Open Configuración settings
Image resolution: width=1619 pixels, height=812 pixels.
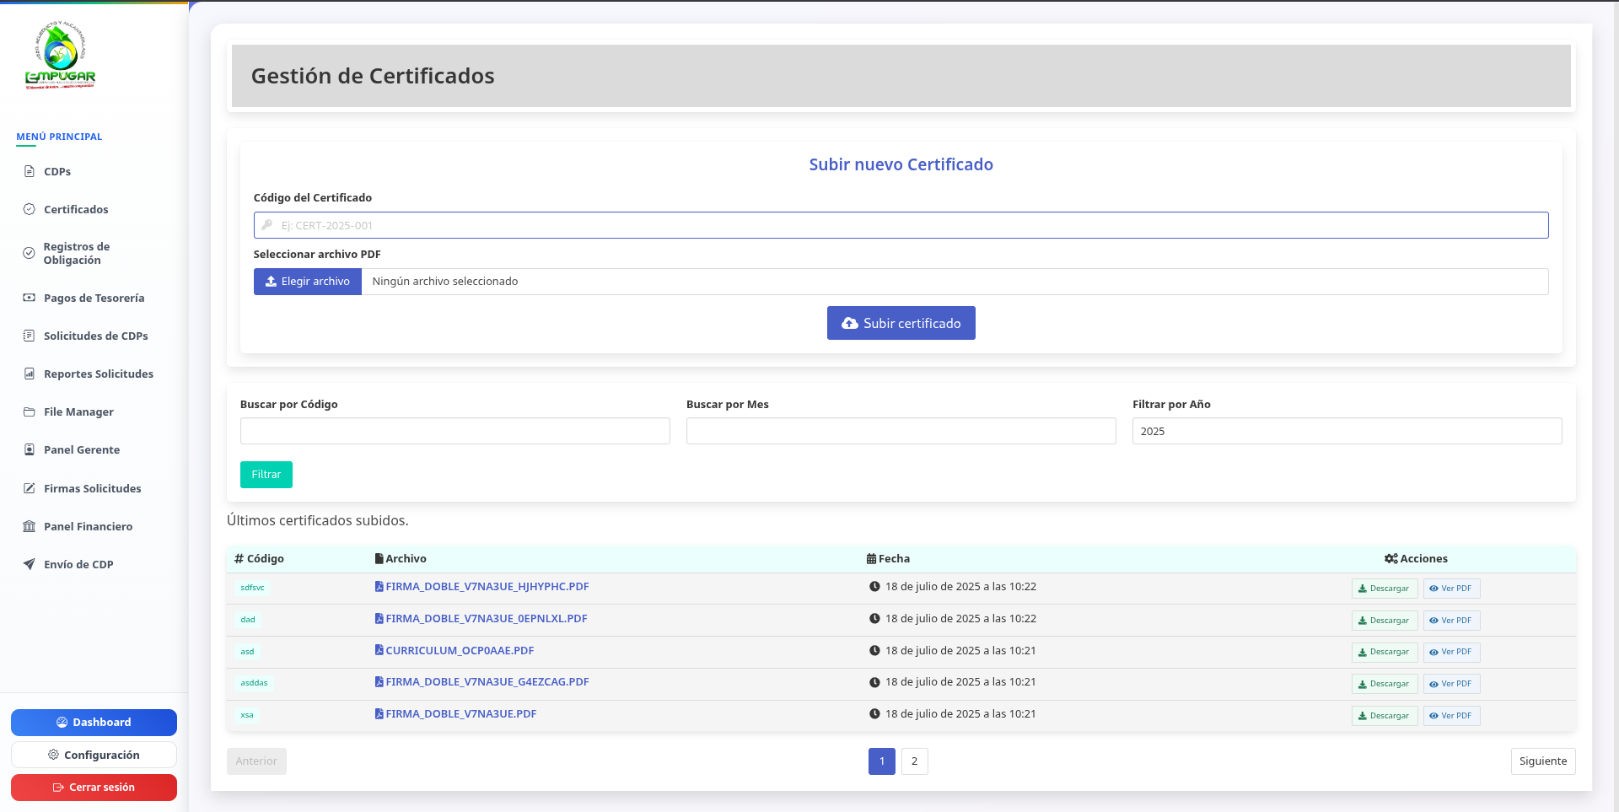pyautogui.click(x=94, y=755)
